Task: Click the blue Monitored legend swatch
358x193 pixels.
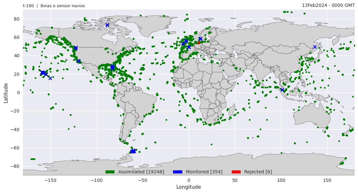Action: pyautogui.click(x=178, y=172)
